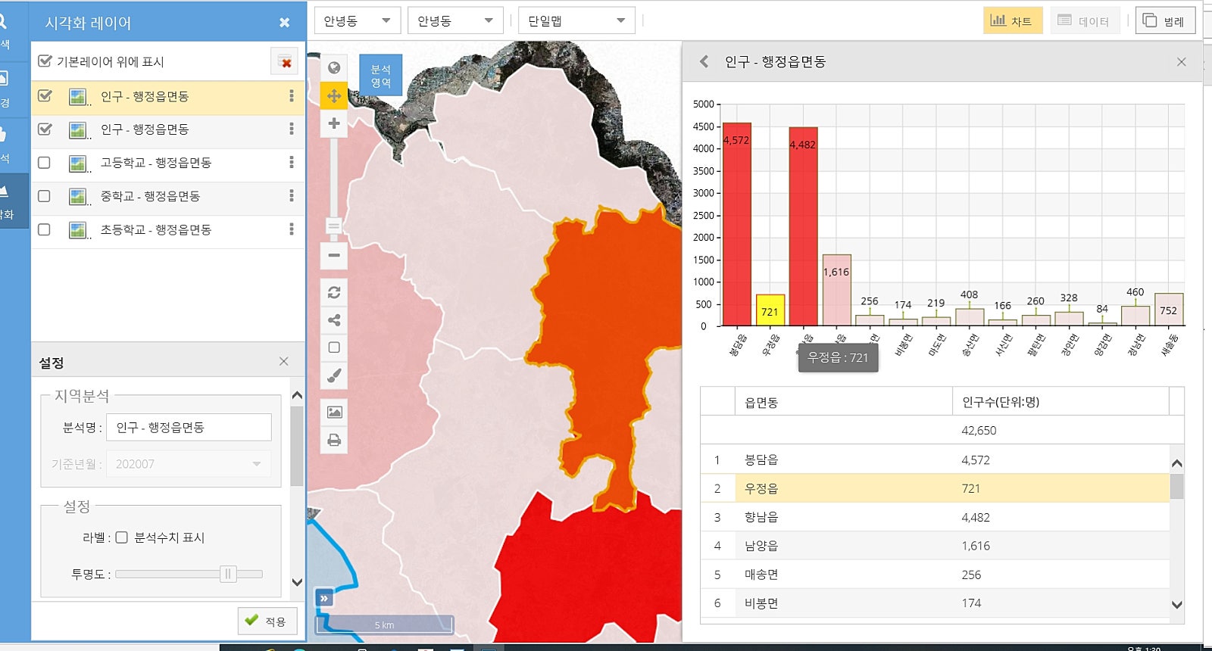Switch to the 차트 view
The image size is (1212, 651).
(x=1013, y=20)
